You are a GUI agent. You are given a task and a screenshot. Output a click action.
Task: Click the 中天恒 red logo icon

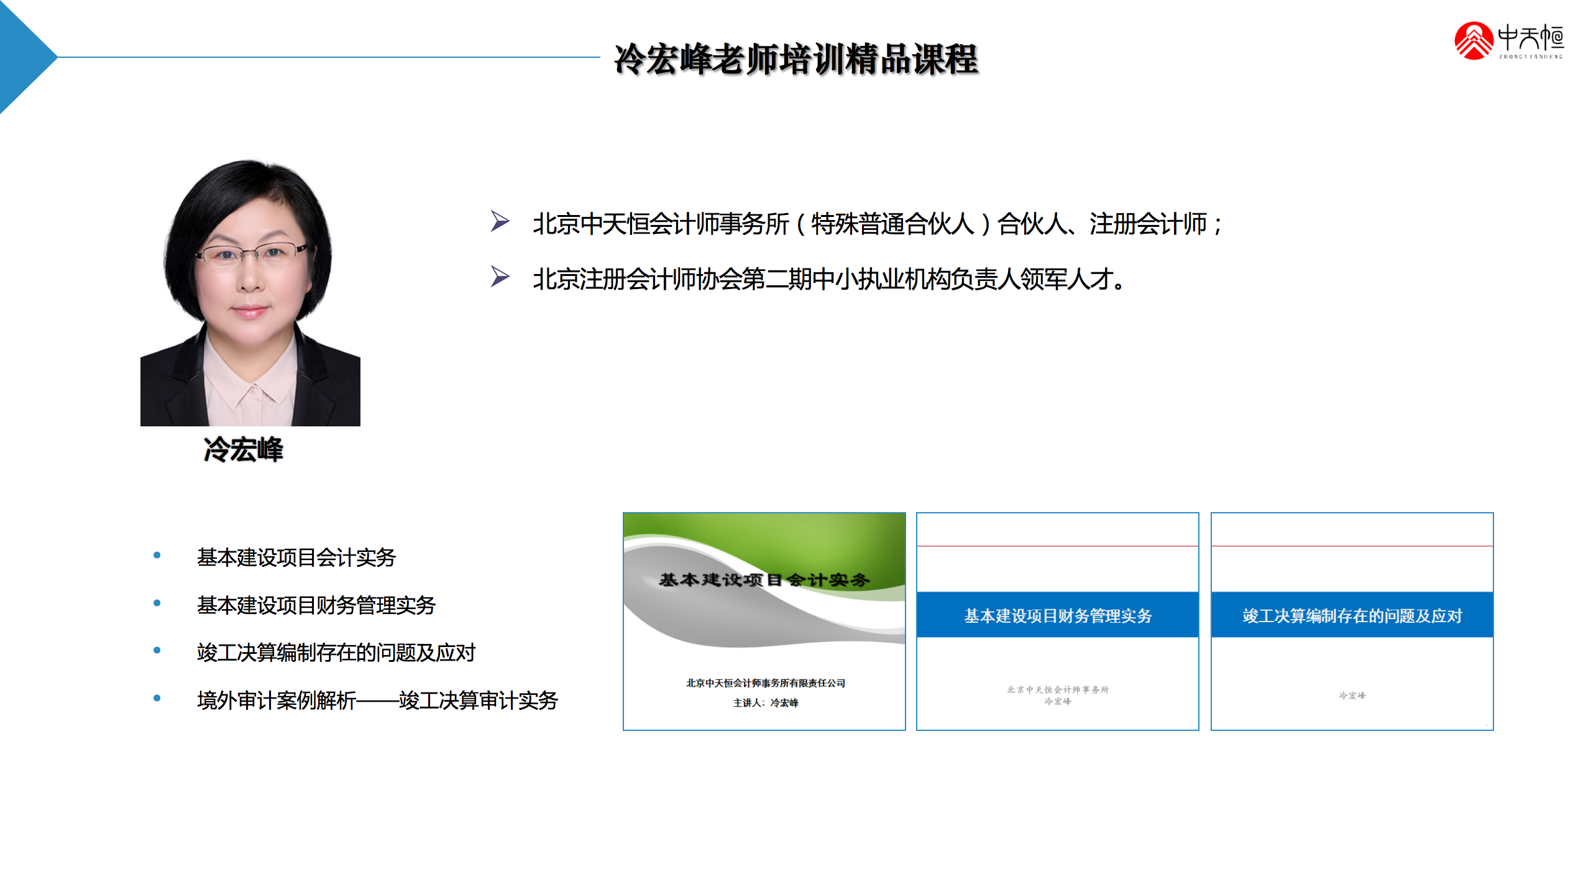pos(1473,41)
